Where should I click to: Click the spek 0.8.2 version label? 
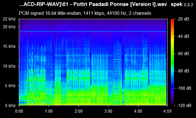(x=182, y=4)
